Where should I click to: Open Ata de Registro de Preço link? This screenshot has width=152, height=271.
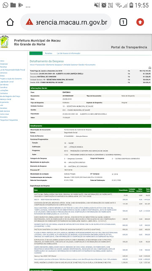pos(10,96)
